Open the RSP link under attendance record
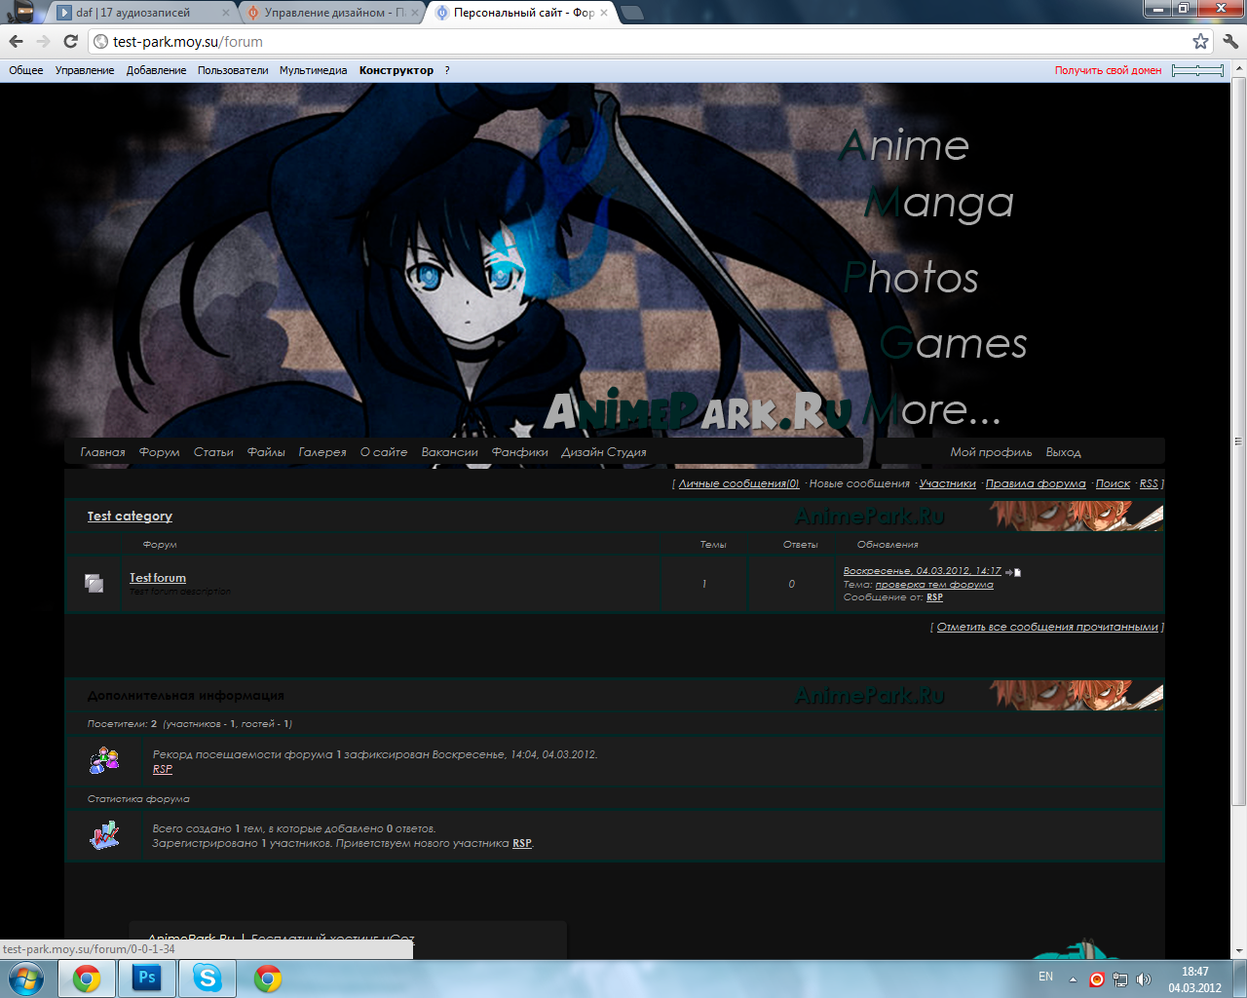This screenshot has width=1247, height=998. coord(163,769)
